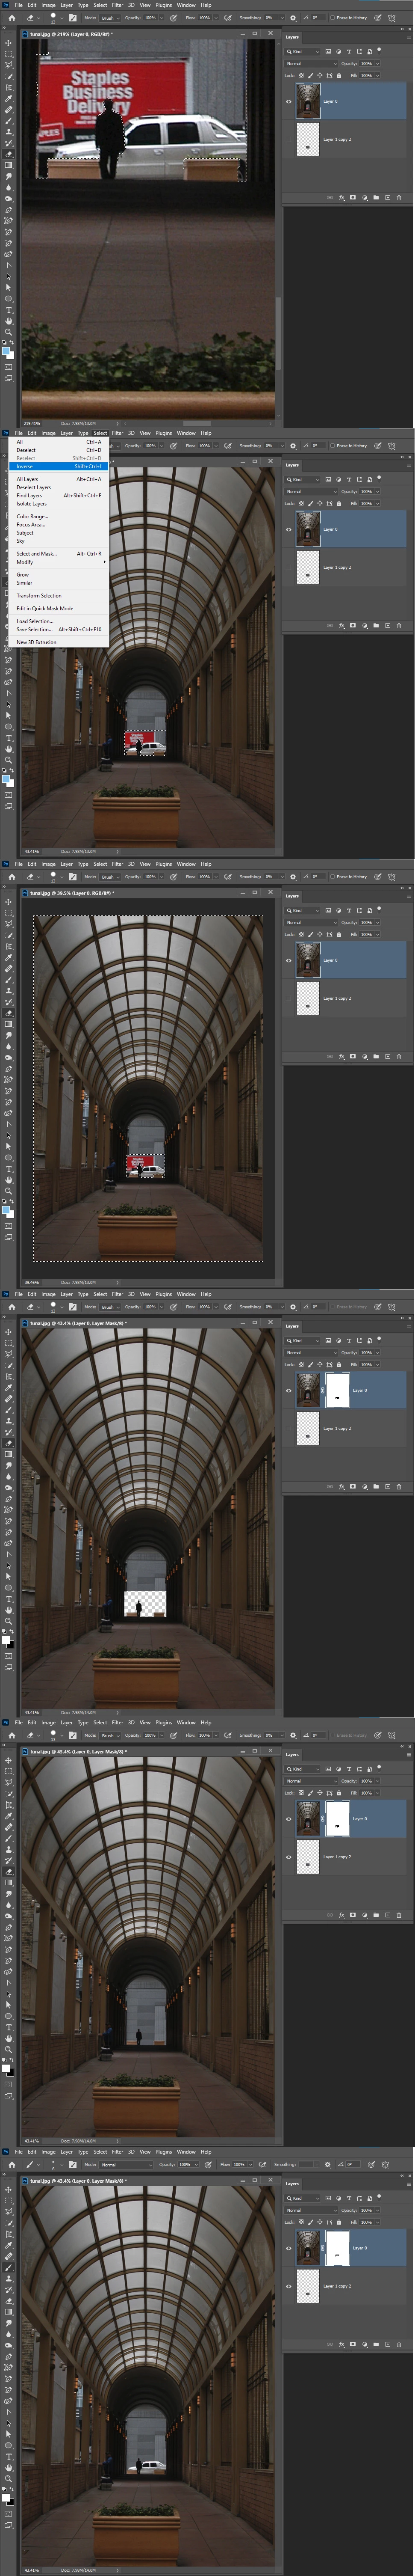Screen dimensions: 415x2576
Task: Pick the Rectangular Marquee tool in the 219% window
Action: (x=8, y=54)
